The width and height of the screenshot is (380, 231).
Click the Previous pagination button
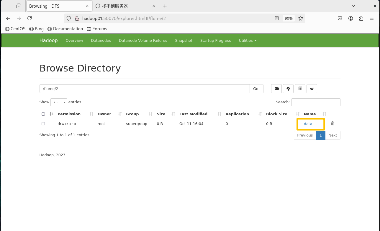click(x=305, y=135)
